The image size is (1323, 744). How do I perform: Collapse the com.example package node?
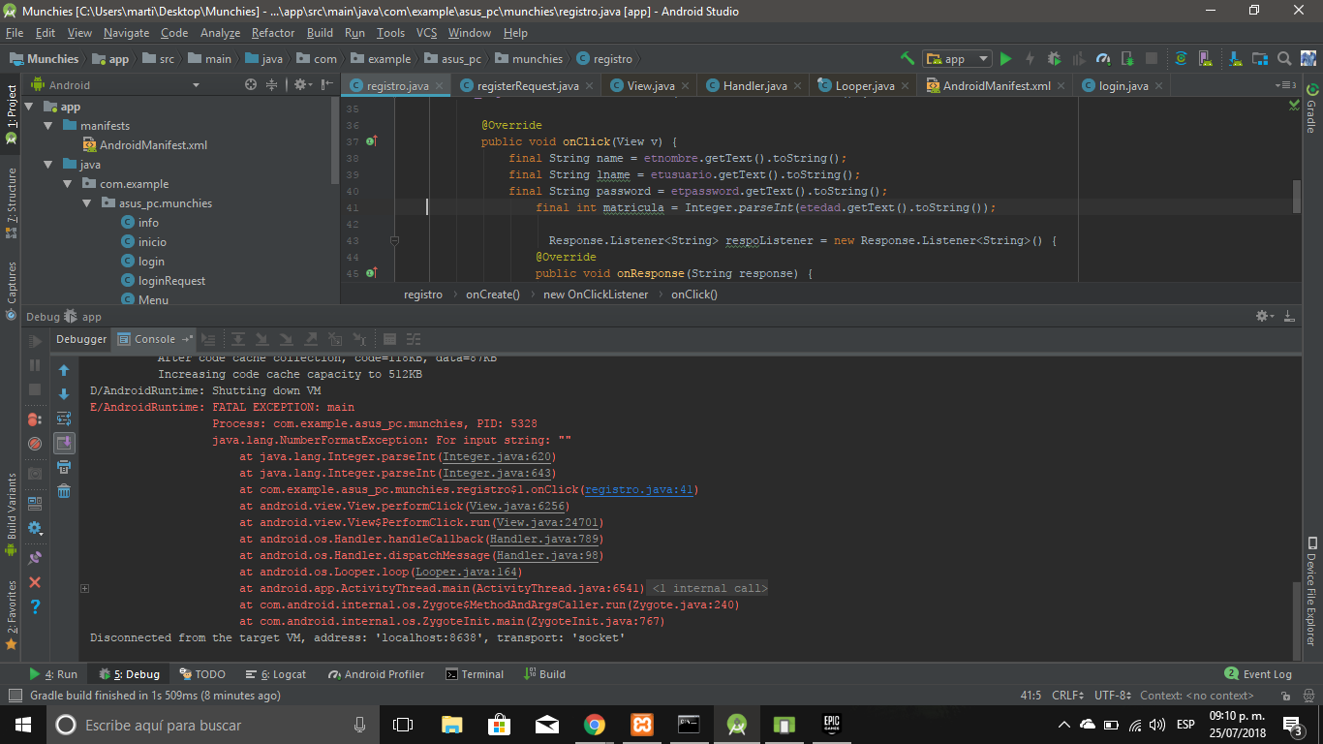pyautogui.click(x=68, y=184)
